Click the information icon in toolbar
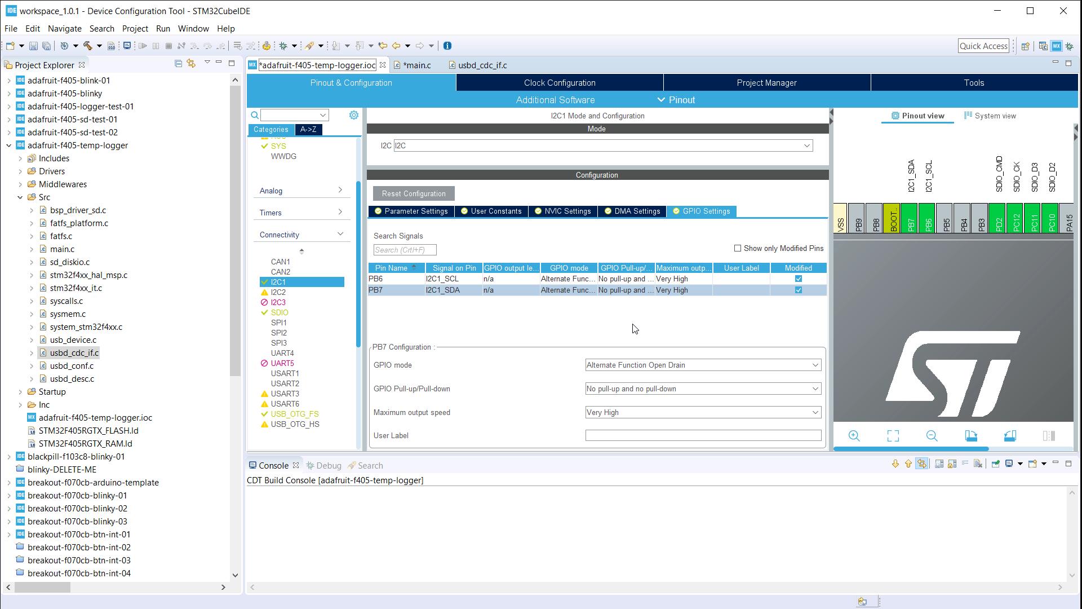Screen dimensions: 1082x609 [447, 46]
